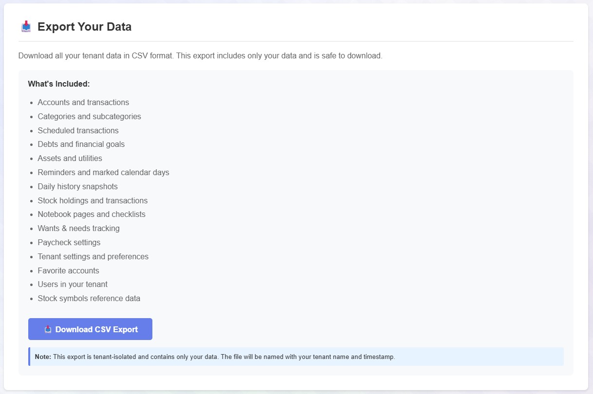Click the Daily history snapshots item
The width and height of the screenshot is (593, 394).
(77, 186)
